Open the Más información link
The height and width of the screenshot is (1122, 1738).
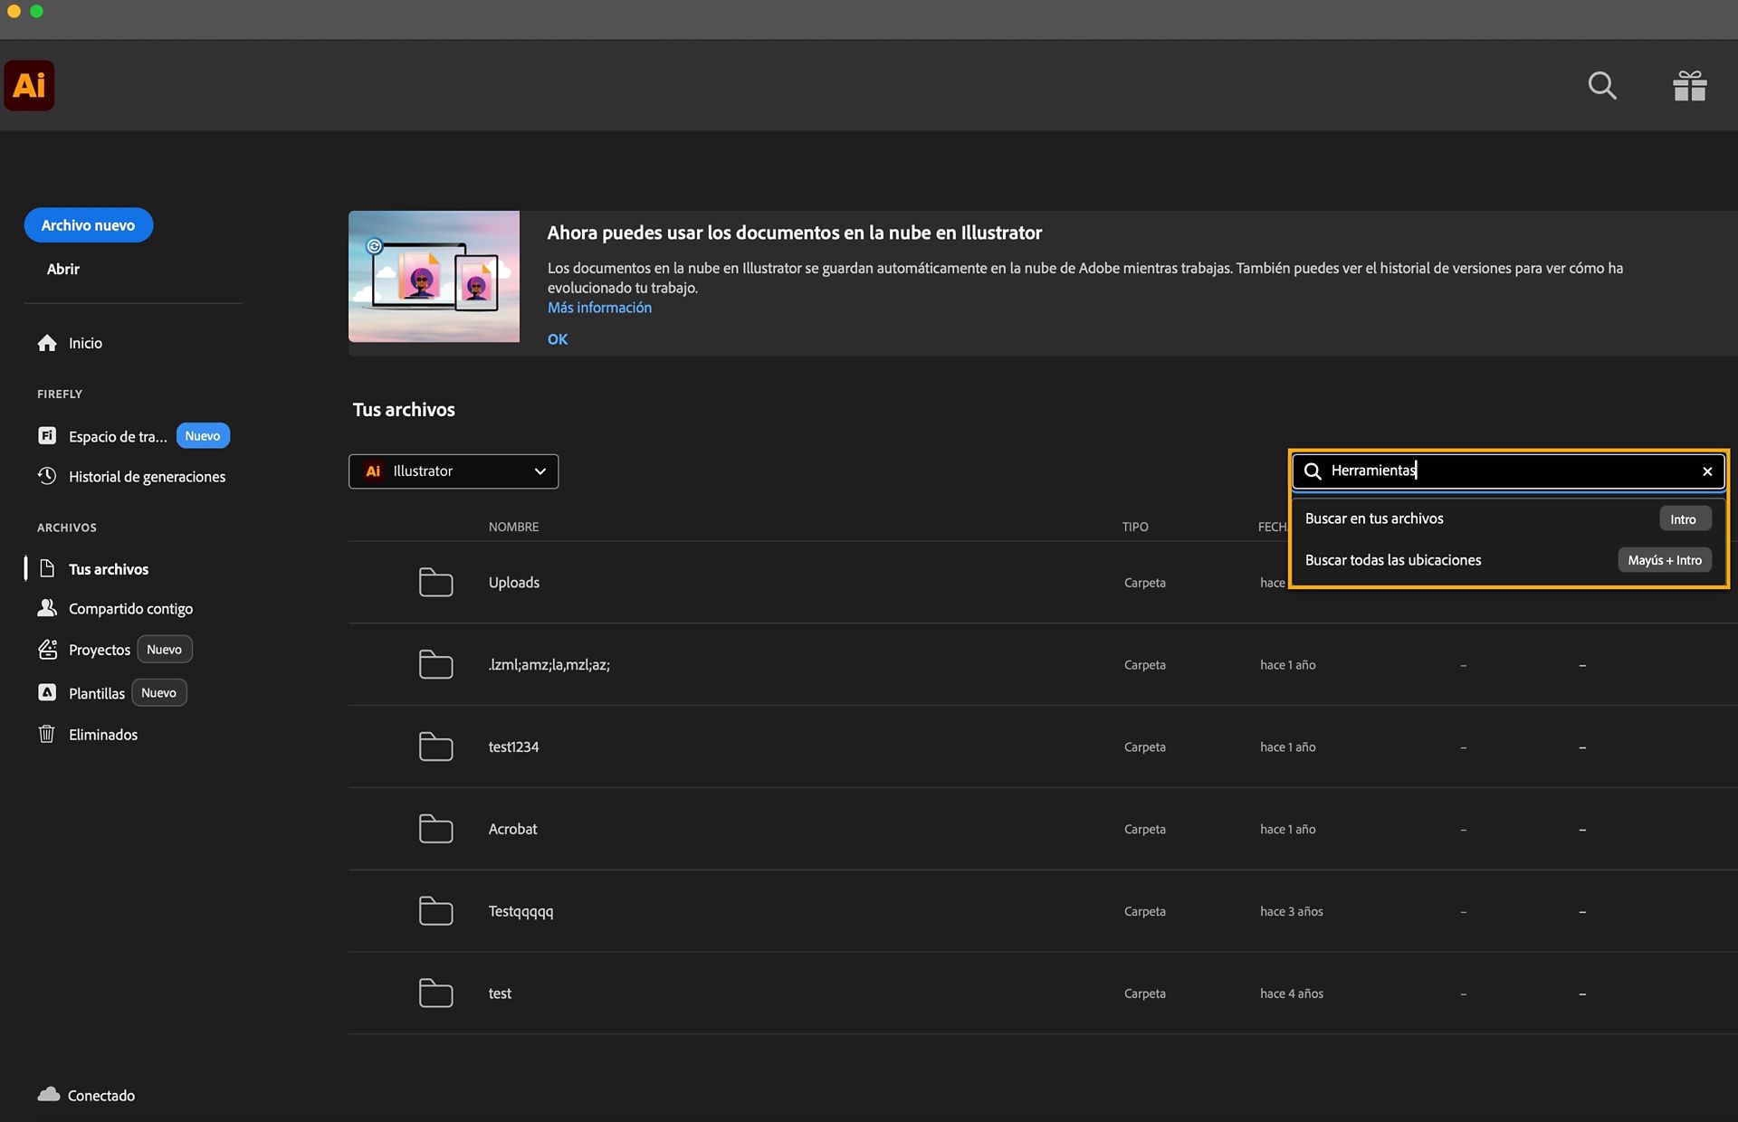coord(599,308)
